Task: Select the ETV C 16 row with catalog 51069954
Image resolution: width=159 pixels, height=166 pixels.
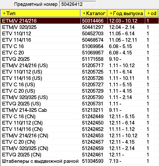Action: [x=79, y=46]
